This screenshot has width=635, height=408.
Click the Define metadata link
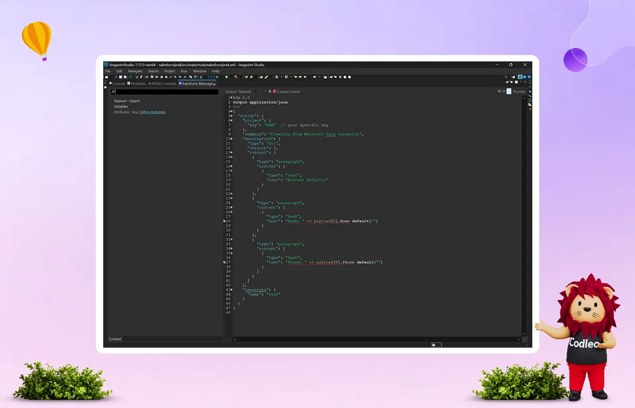[x=152, y=112]
